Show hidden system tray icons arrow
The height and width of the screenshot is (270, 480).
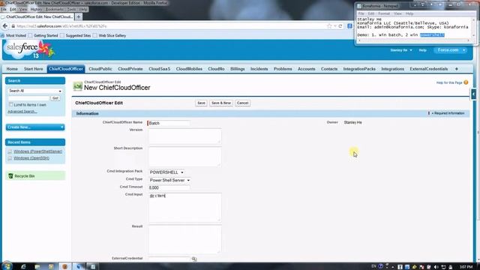coord(393,267)
